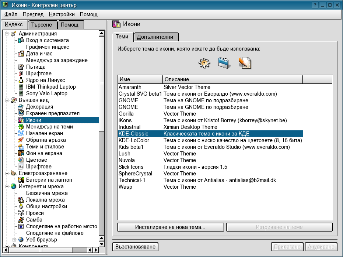343x257 pixels.
Task: Click the gear preview icon above theme list
Action: [x=204, y=63]
